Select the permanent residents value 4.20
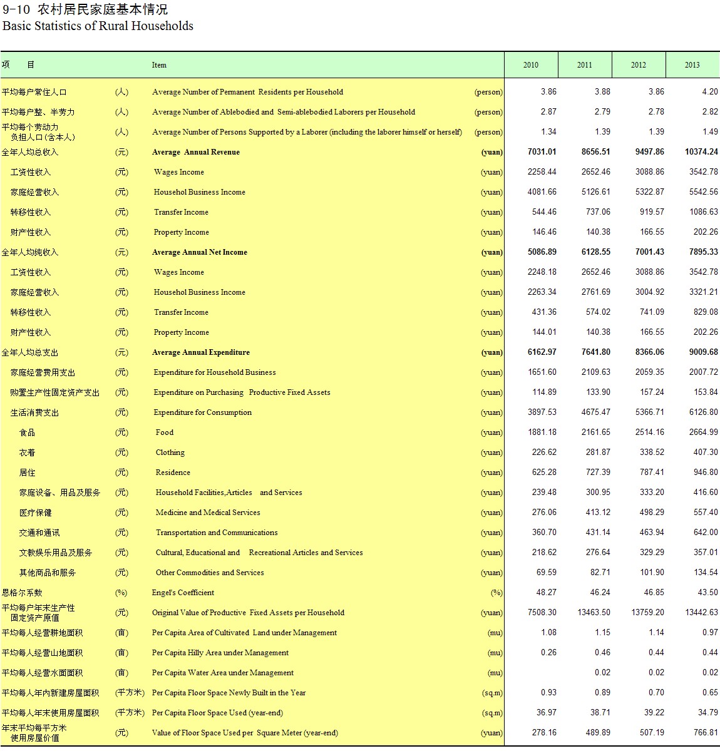 tap(710, 92)
